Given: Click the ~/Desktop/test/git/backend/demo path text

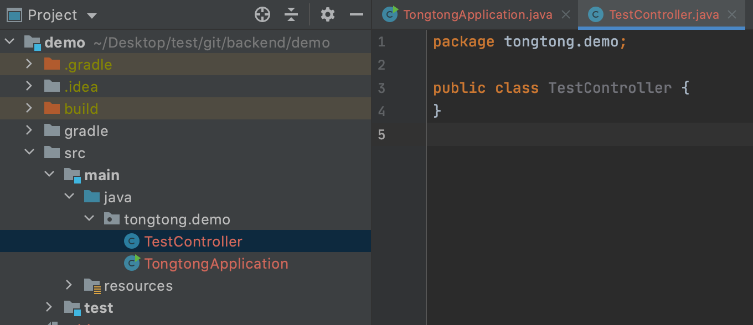Looking at the screenshot, I should pyautogui.click(x=212, y=43).
